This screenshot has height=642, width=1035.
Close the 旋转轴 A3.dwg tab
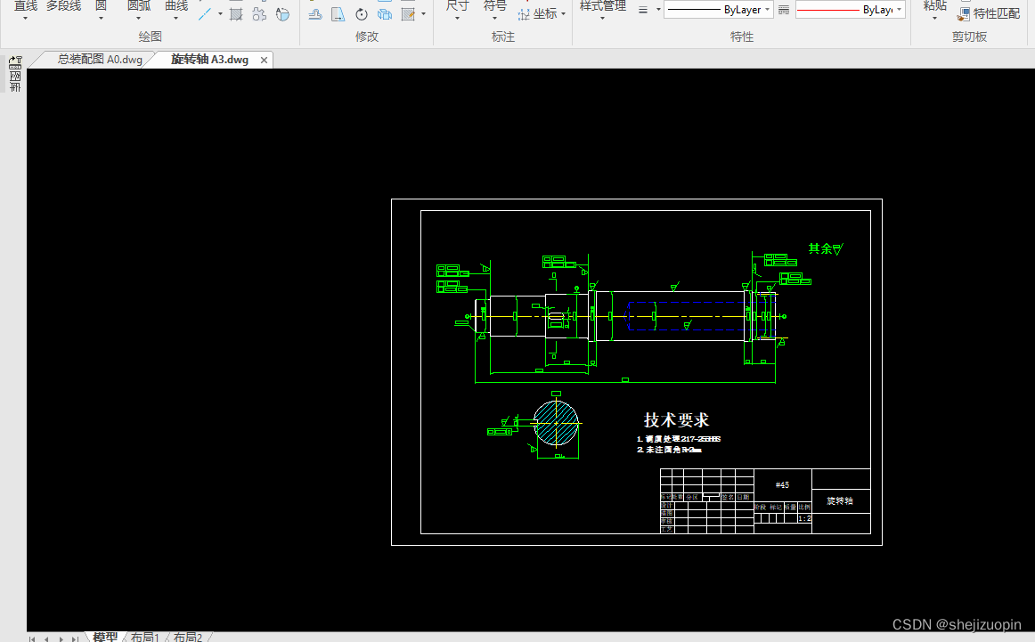point(264,60)
